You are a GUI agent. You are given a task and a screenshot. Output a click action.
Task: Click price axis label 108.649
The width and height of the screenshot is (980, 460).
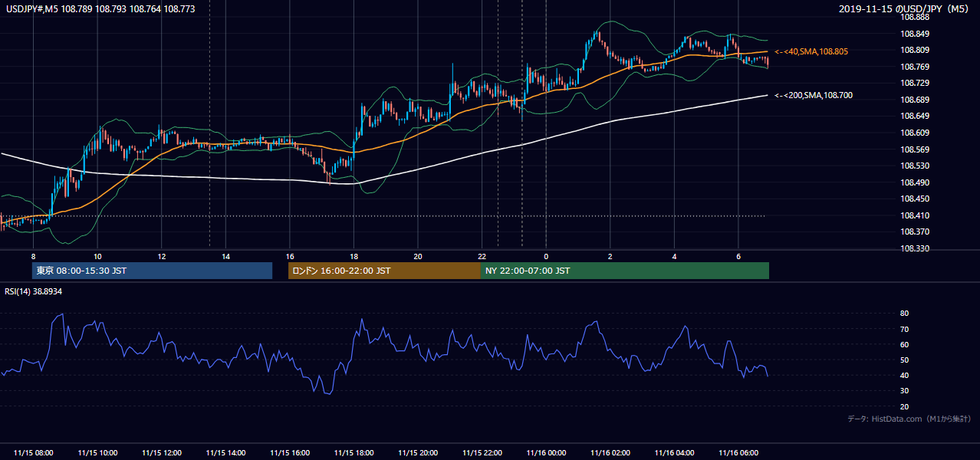tap(915, 117)
